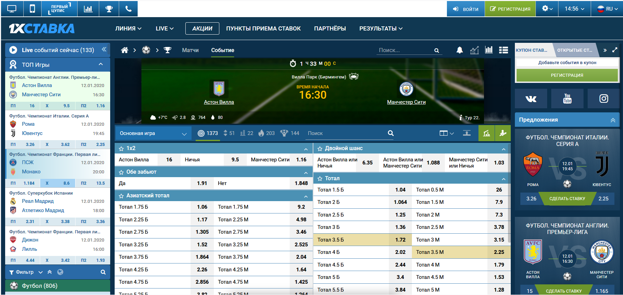The width and height of the screenshot is (623, 295).
Task: Click the collapse all markets icon
Action: tap(467, 133)
